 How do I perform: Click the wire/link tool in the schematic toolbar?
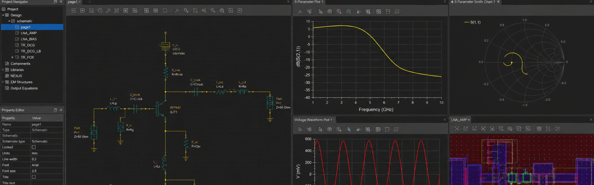[186, 10]
